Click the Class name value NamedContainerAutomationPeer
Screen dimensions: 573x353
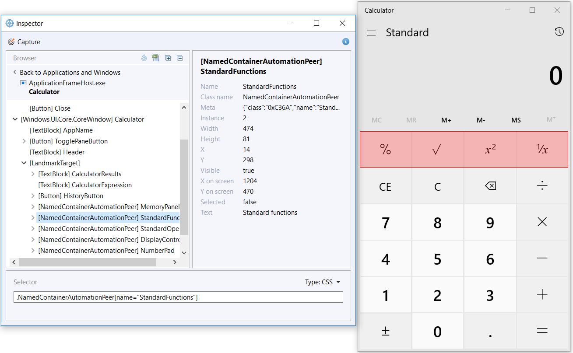291,97
